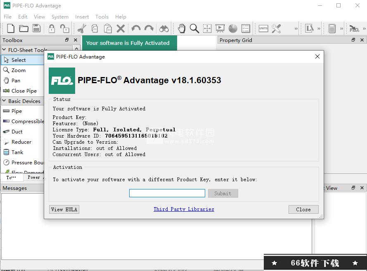Viewport: 367px width, 271px height.
Task: Open the Help menu
Action: click(x=121, y=17)
